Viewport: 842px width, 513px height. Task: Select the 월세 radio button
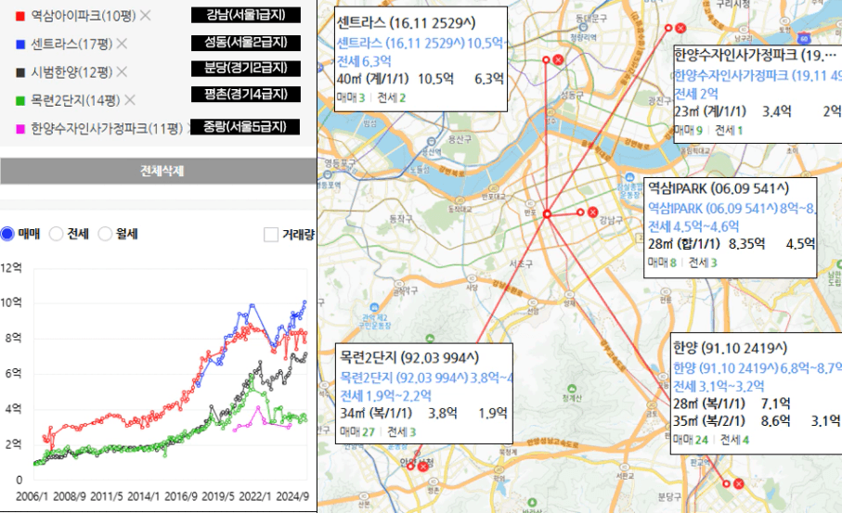tap(105, 234)
